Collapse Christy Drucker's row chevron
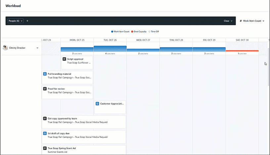The image size is (270, 155). pyautogui.click(x=37, y=48)
